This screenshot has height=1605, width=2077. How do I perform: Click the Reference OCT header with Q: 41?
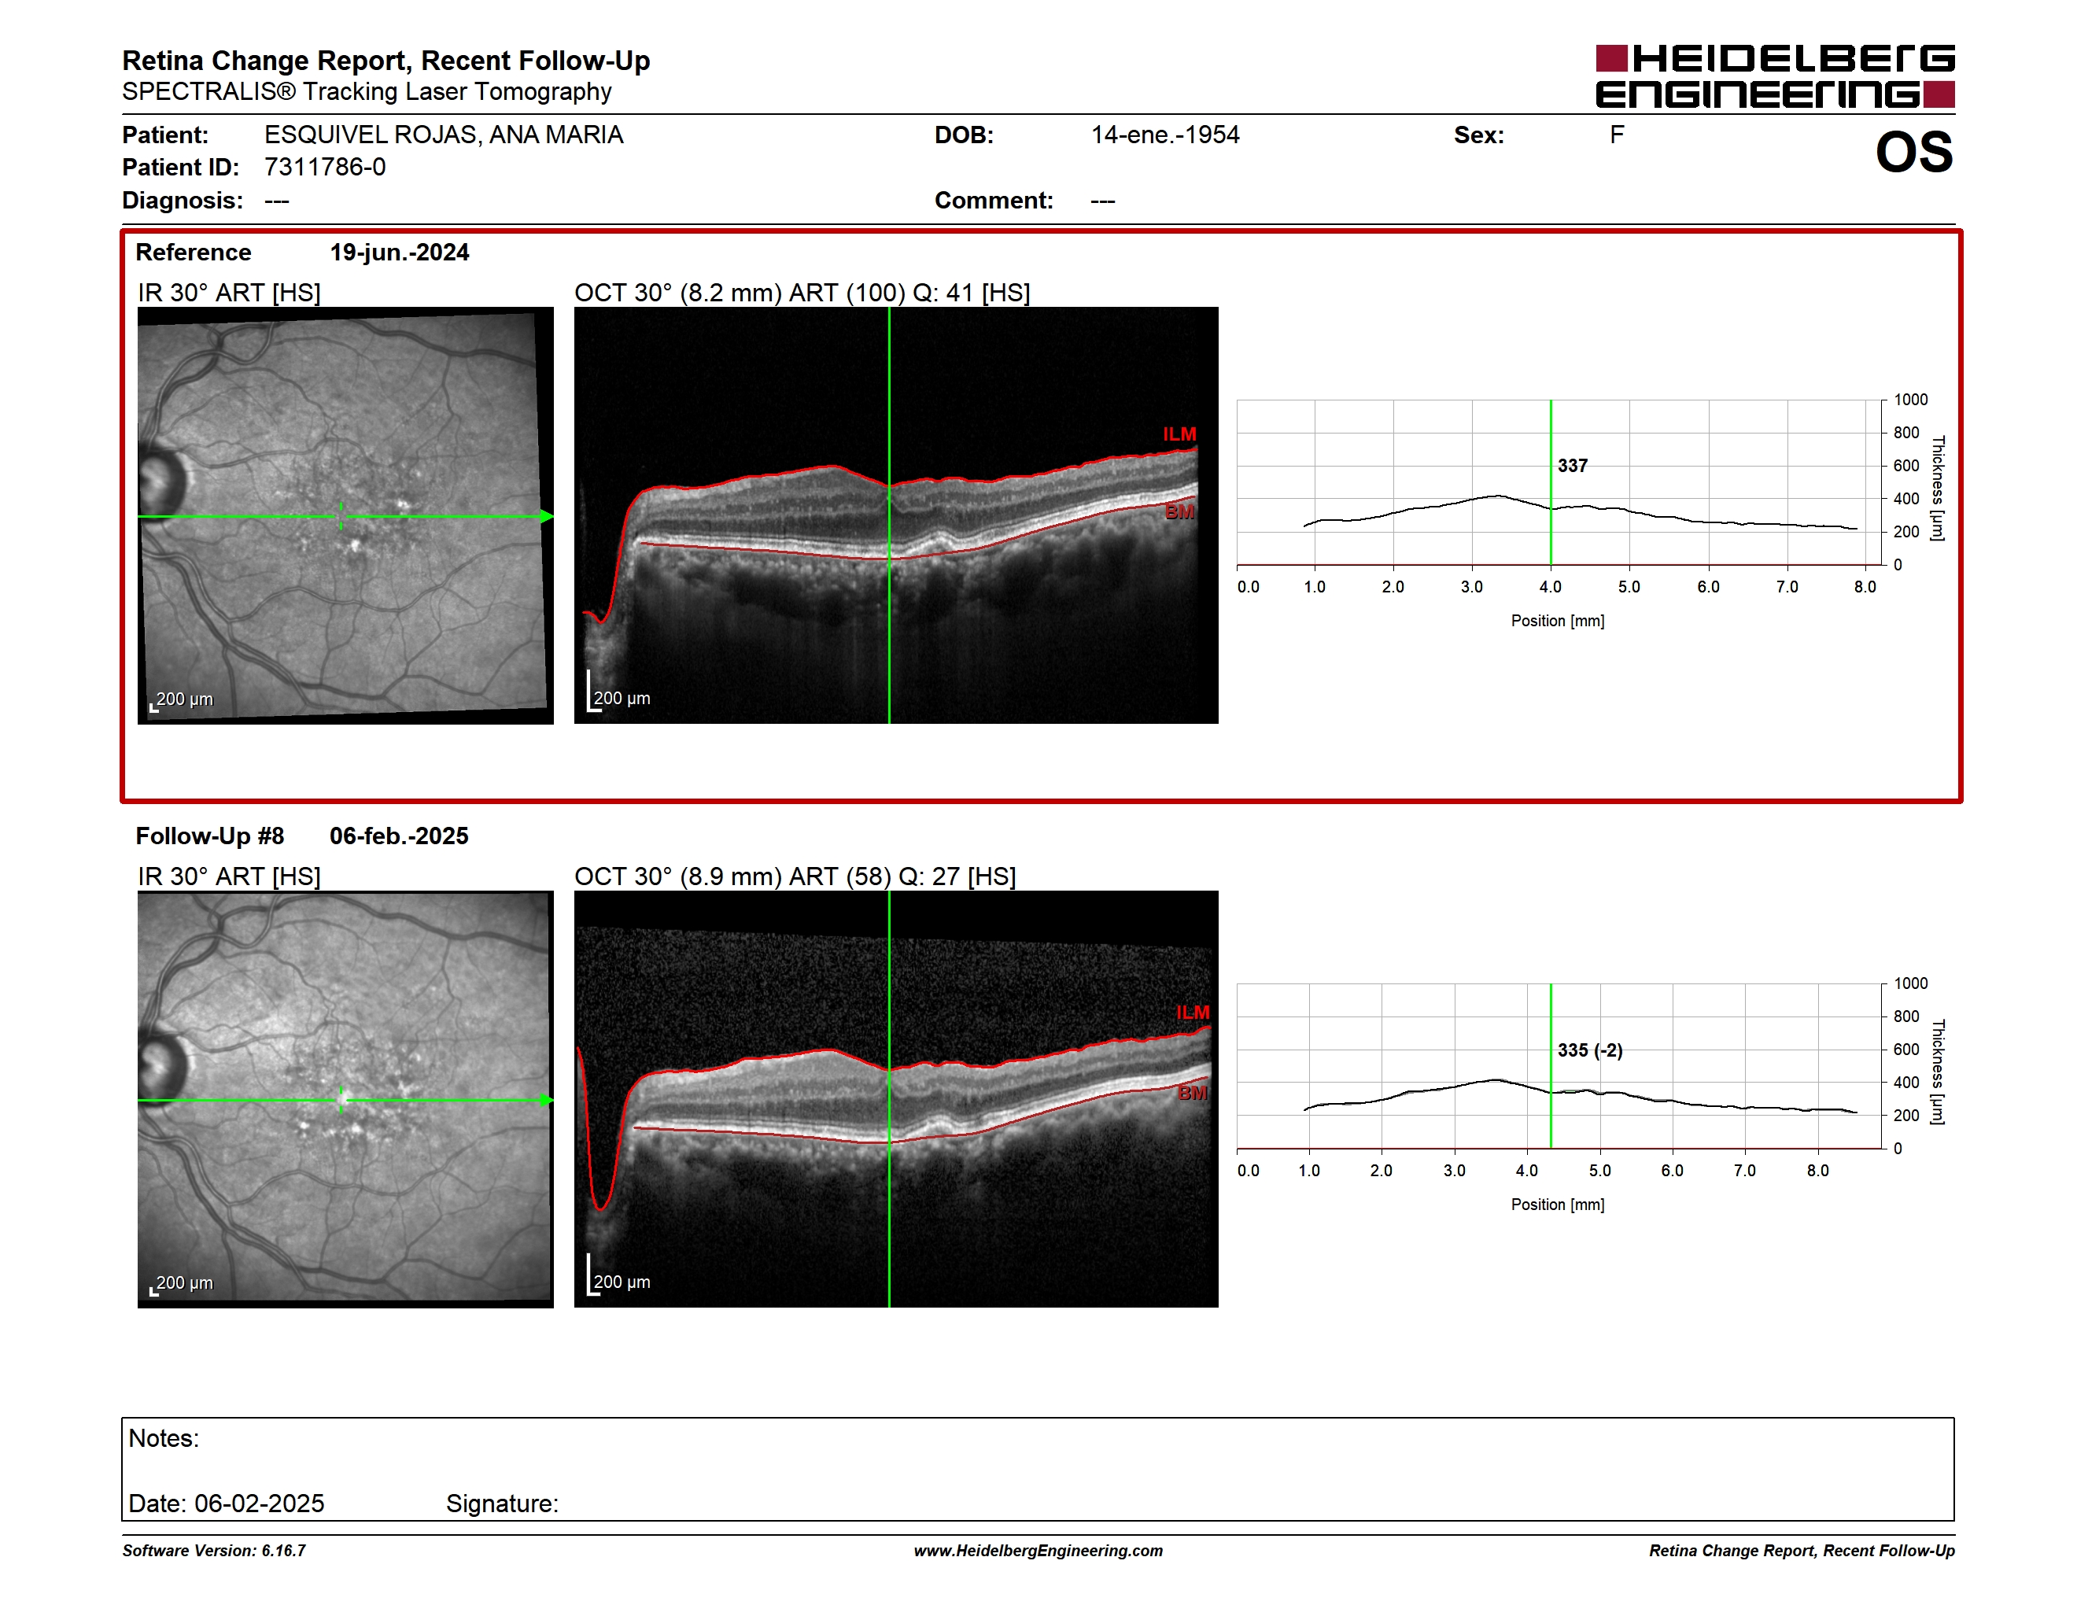tap(802, 292)
